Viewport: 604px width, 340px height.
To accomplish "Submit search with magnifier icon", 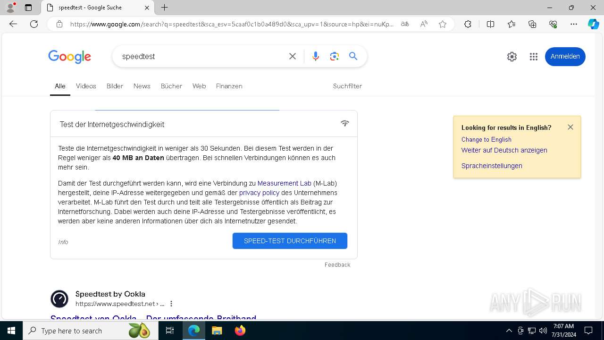I will point(353,56).
